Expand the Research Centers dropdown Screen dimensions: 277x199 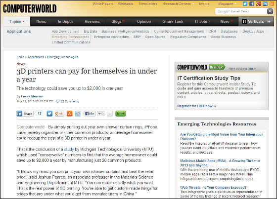178,3
